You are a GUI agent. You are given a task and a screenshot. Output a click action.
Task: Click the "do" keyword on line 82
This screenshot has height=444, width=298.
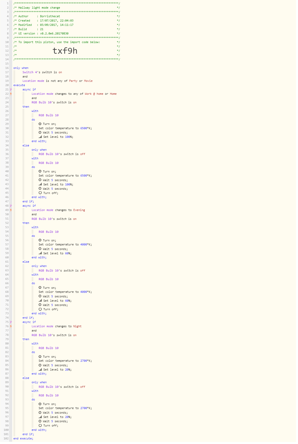click(33, 352)
